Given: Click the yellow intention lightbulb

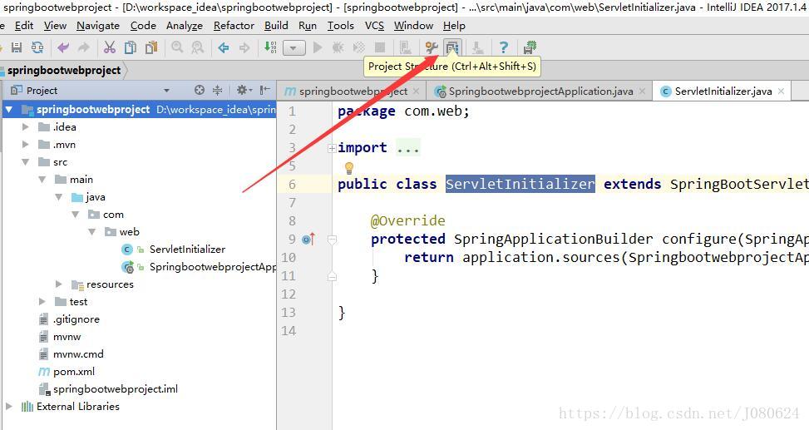Looking at the screenshot, I should pos(348,167).
